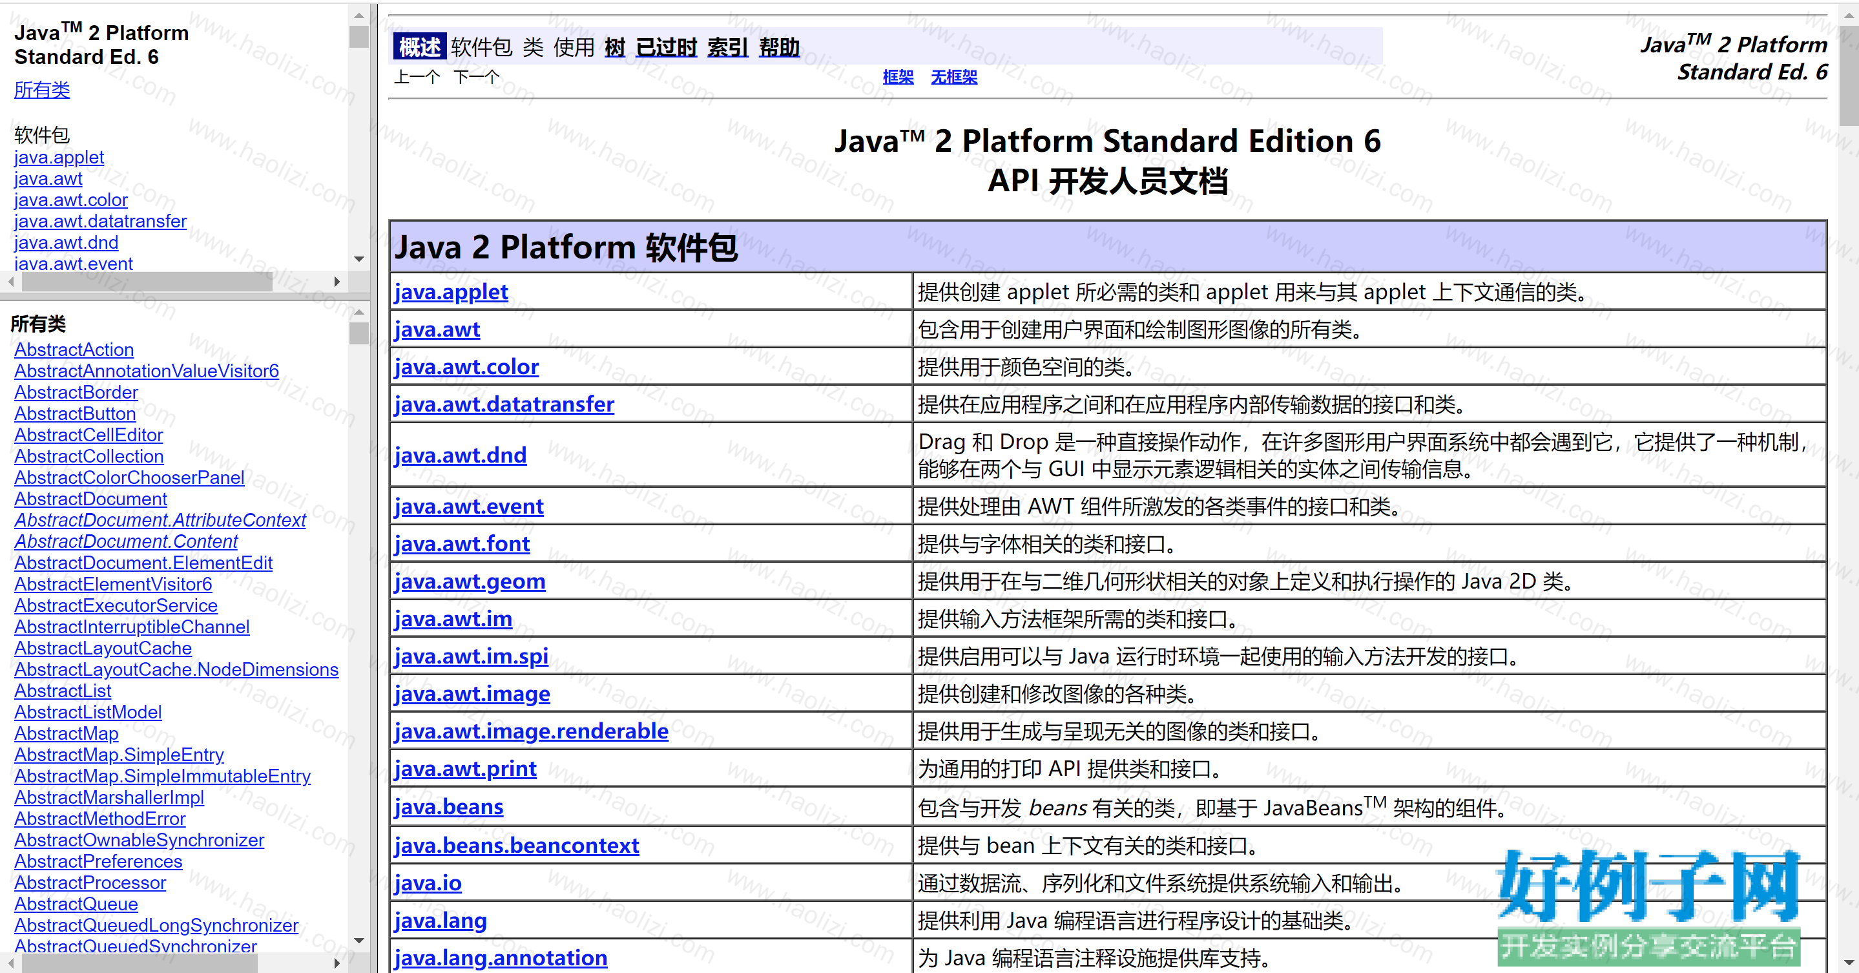
Task: Open the java.beans package link
Action: (449, 807)
